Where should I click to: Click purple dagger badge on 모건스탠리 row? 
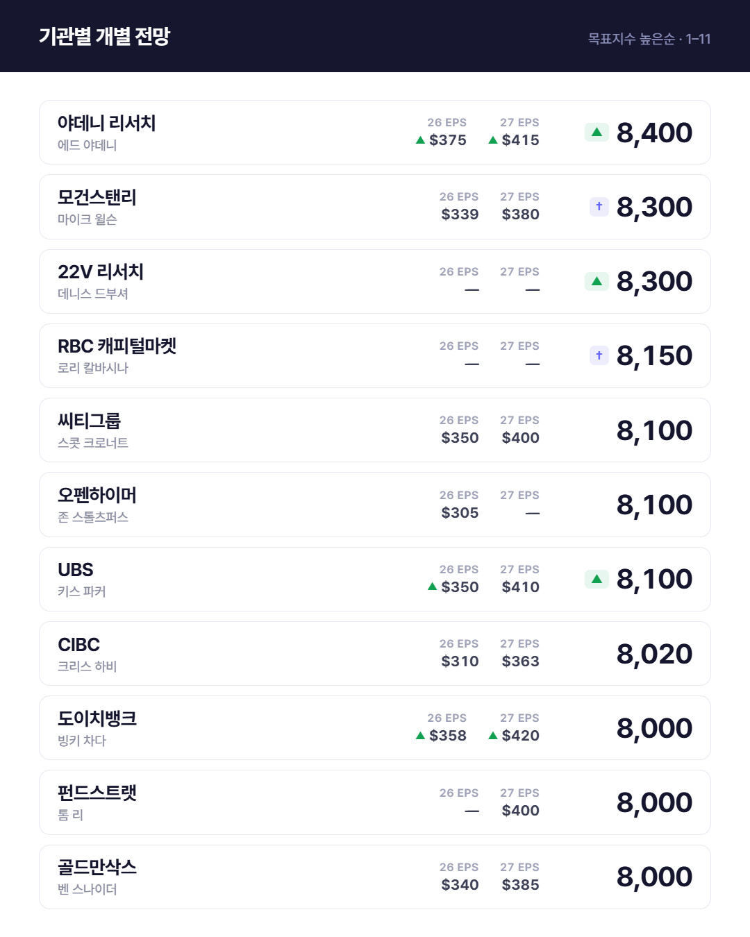tap(599, 206)
